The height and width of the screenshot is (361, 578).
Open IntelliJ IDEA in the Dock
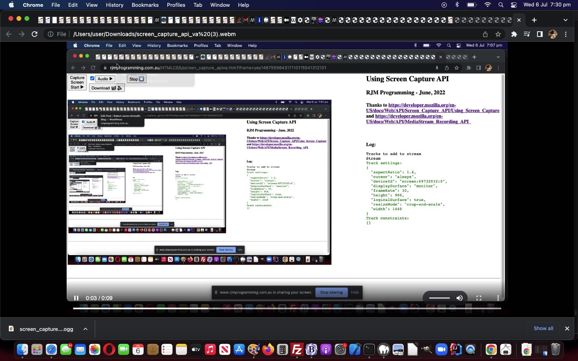[456, 349]
